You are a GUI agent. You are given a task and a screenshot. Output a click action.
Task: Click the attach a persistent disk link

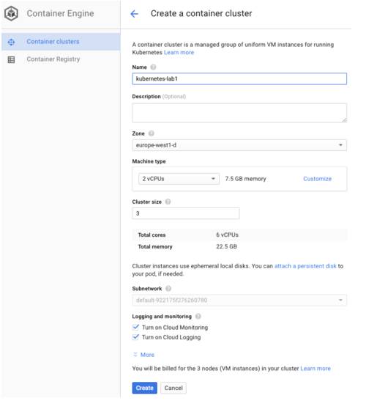click(305, 266)
